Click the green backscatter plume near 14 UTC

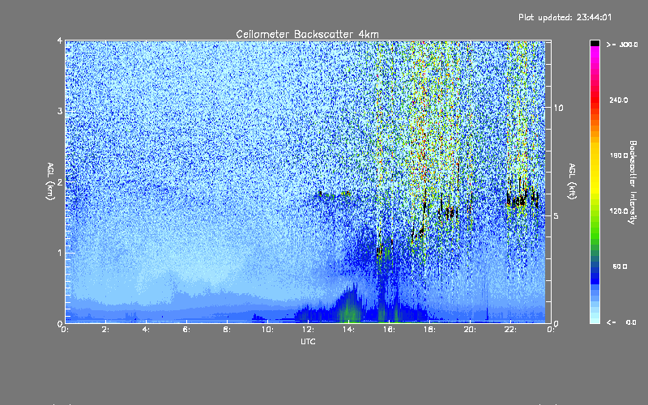(x=350, y=308)
